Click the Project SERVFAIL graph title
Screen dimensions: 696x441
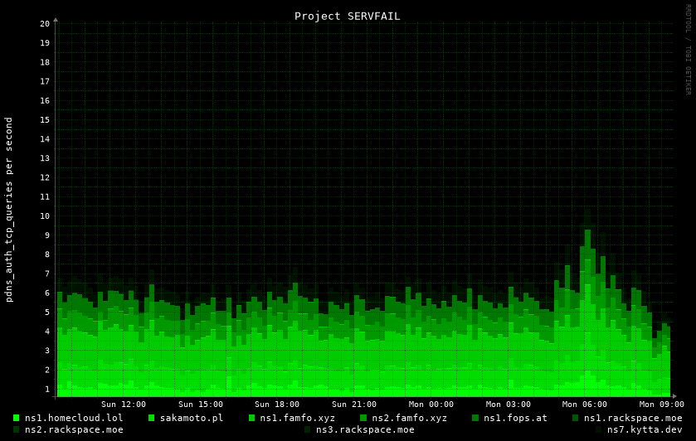tap(347, 16)
